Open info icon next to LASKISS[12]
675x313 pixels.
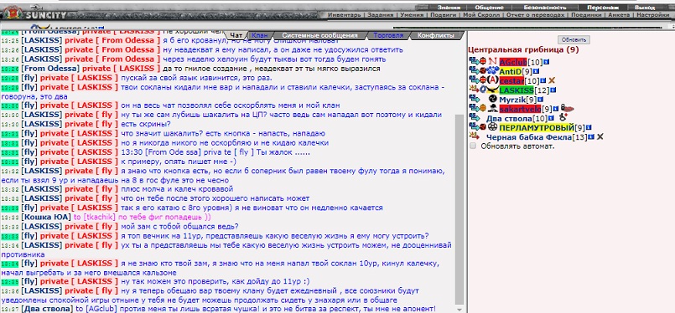(553, 90)
